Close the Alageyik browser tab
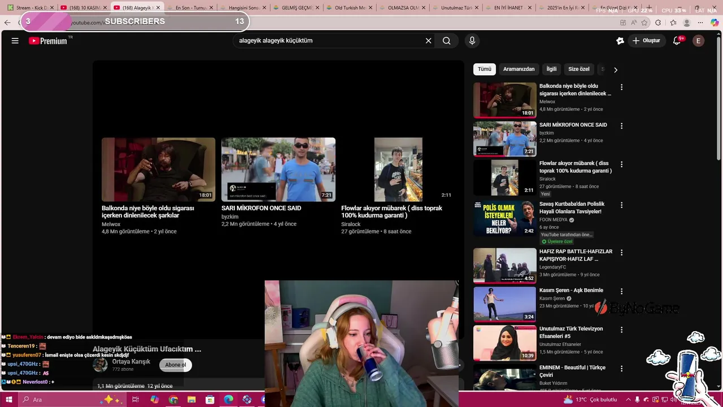The width and height of the screenshot is (723, 407). (158, 8)
